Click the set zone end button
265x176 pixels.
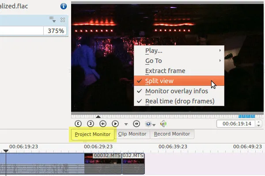91,124
